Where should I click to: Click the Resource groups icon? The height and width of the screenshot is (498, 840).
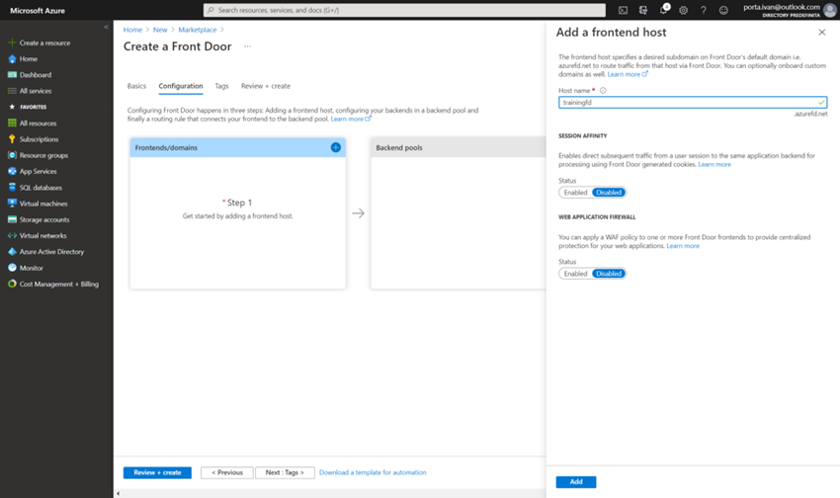12,155
